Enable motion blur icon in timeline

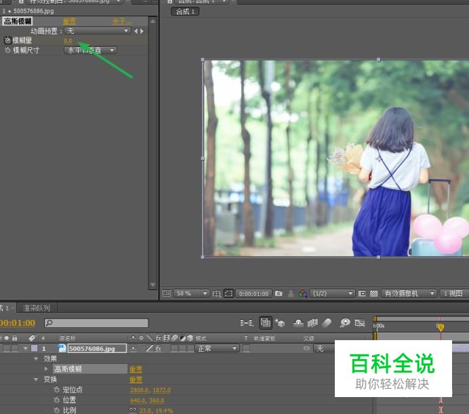coord(327,323)
